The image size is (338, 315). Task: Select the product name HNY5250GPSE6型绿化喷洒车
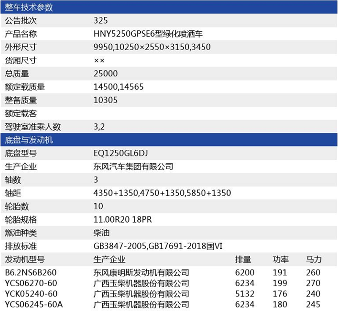151,34
